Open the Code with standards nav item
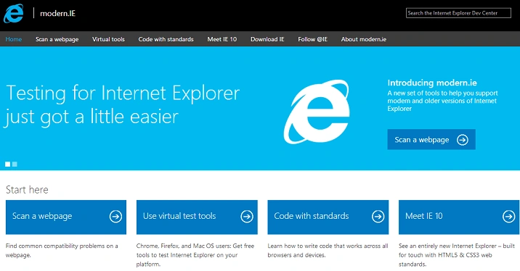 166,39
